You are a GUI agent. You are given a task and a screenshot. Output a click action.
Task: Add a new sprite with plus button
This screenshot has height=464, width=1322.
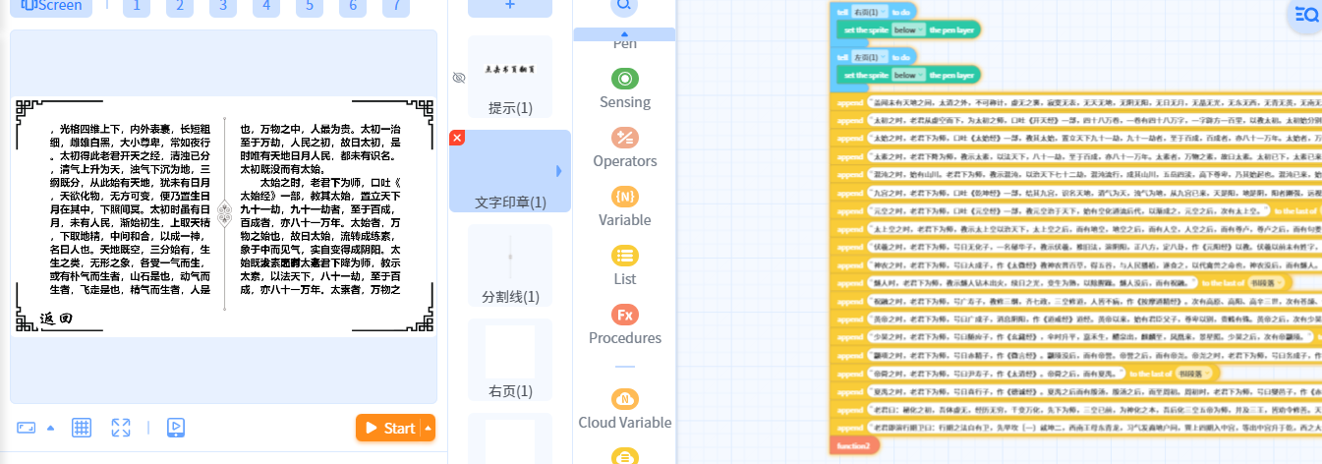[x=510, y=5]
